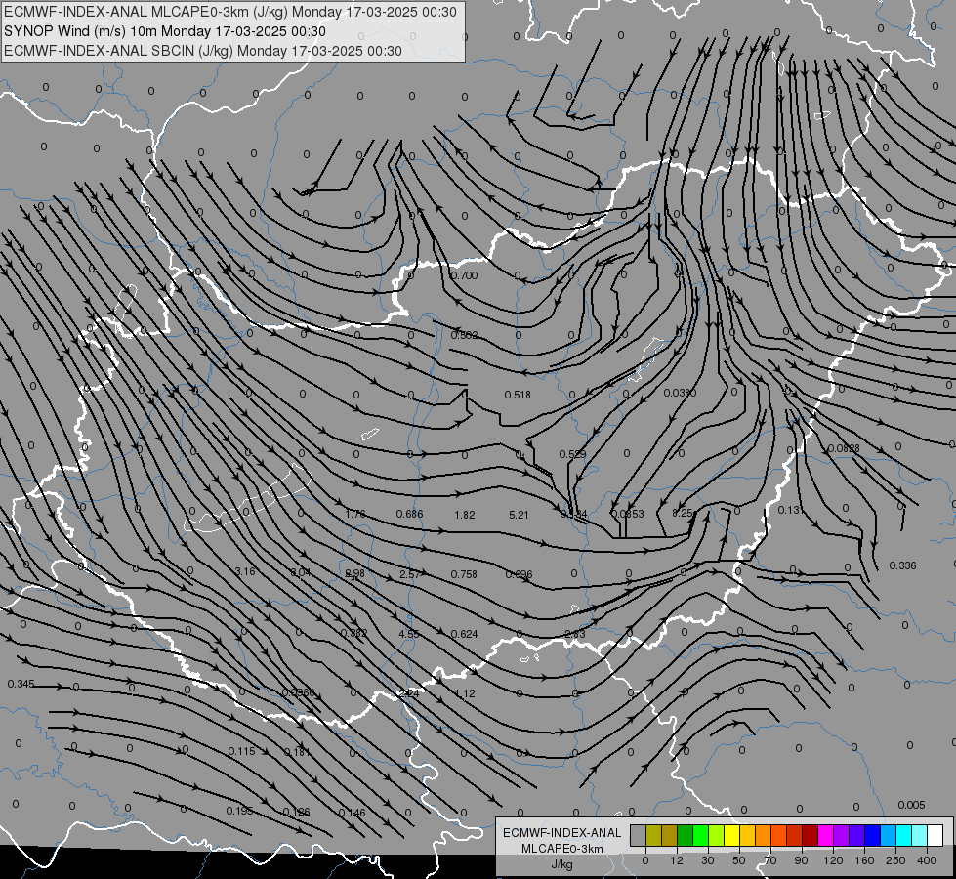Click the map value 1.82
The height and width of the screenshot is (879, 956).
coord(465,515)
